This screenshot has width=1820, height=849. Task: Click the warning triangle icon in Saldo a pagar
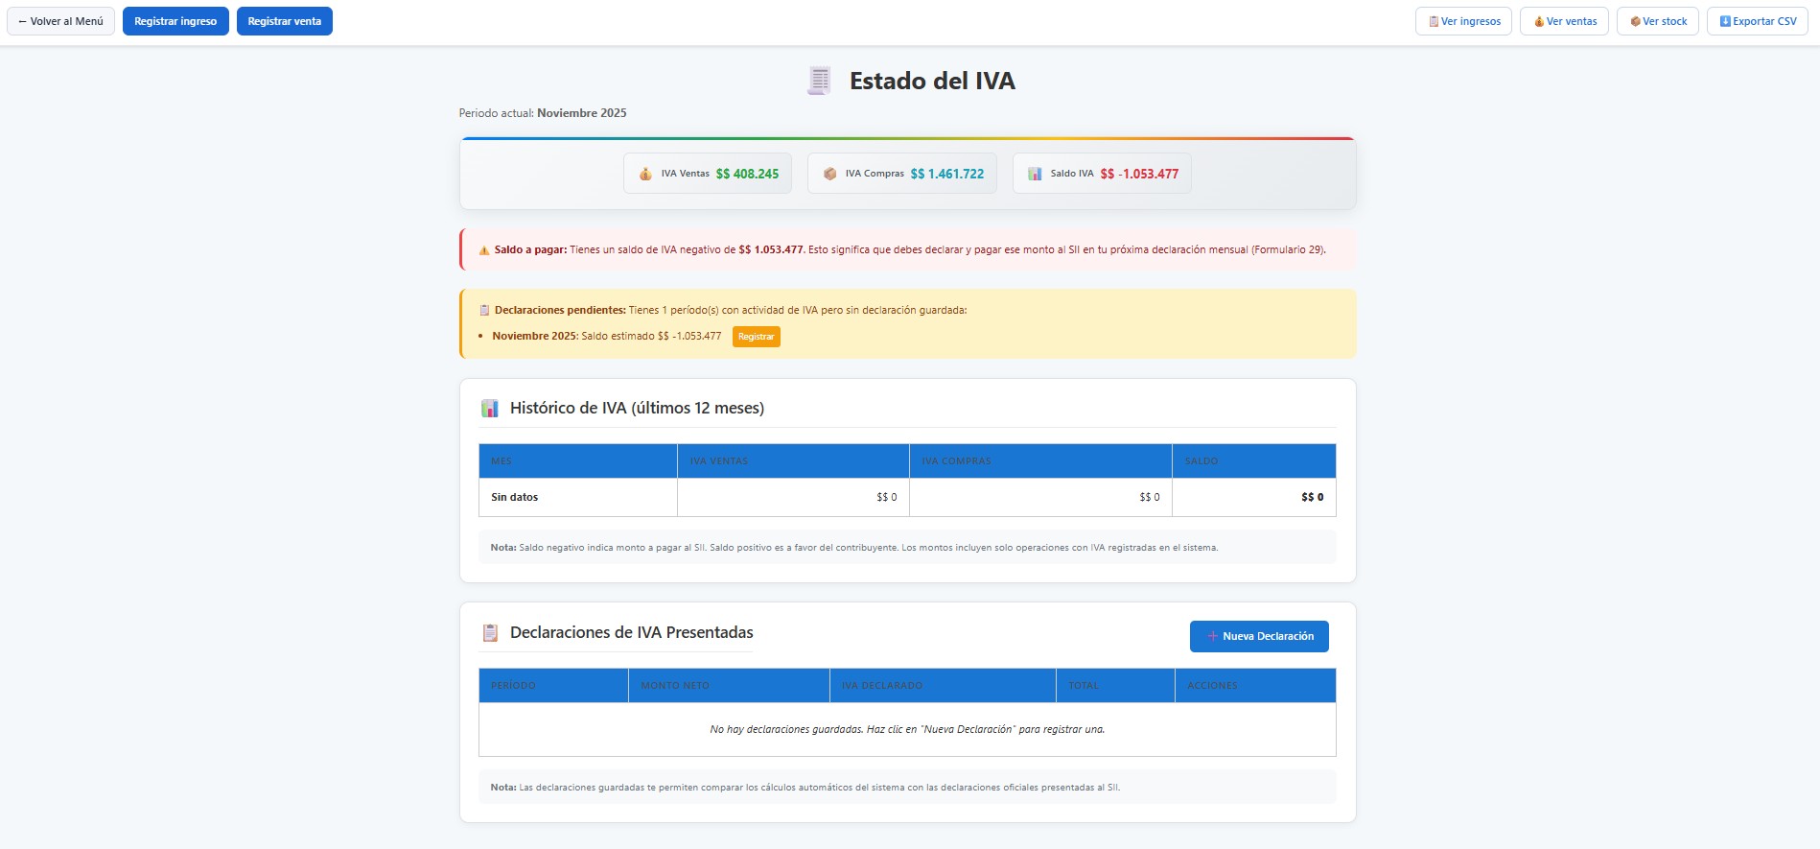point(484,250)
